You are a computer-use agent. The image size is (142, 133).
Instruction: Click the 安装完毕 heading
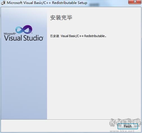tap(61, 18)
